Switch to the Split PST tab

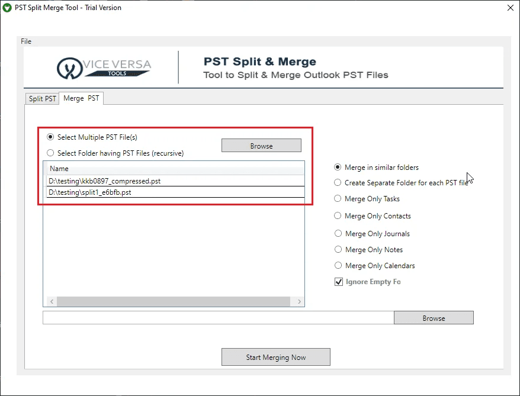tap(42, 99)
